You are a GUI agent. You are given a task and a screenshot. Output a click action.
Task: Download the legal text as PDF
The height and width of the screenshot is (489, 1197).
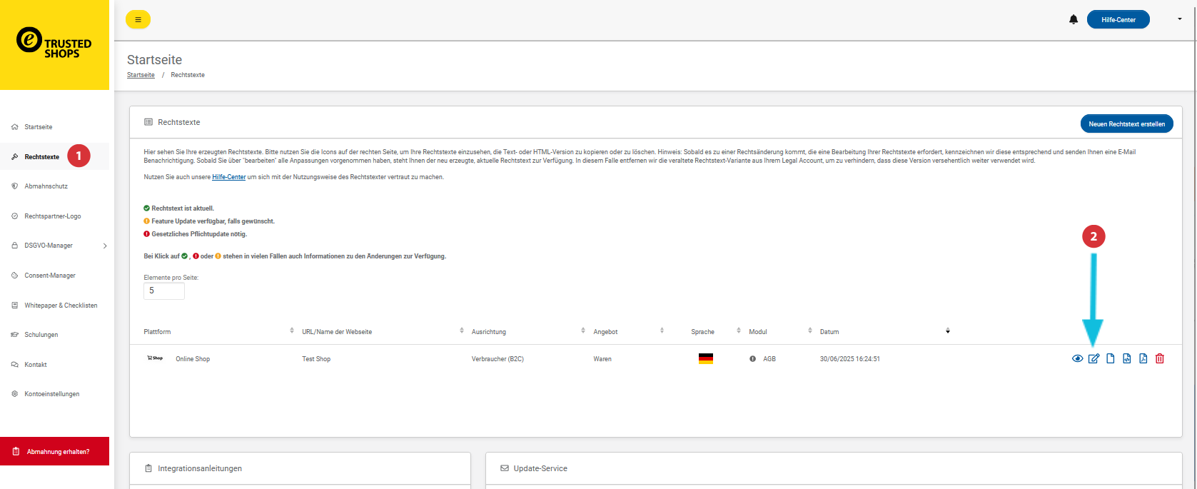[x=1143, y=358]
